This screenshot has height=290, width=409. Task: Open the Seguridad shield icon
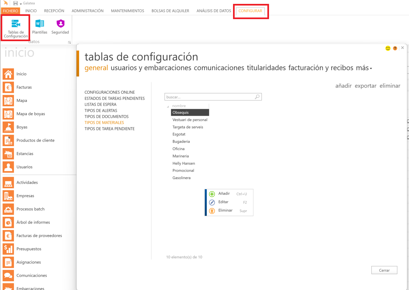(x=60, y=24)
